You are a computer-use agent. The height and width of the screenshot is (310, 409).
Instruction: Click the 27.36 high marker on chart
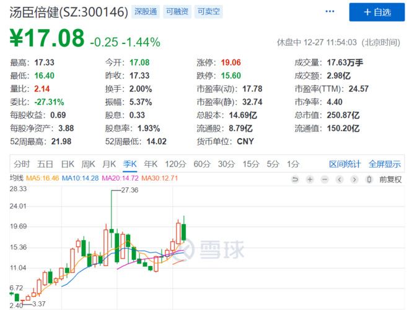click(130, 190)
